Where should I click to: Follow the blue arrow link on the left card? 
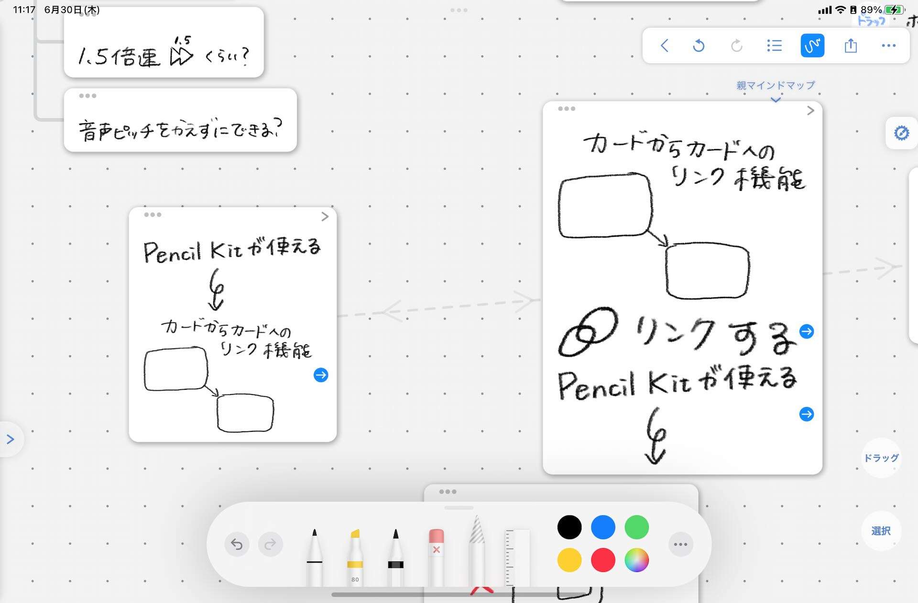(x=321, y=375)
